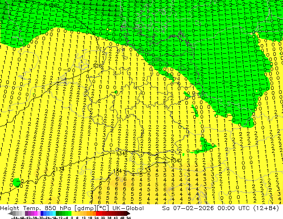Click the bright red legend swatch above 24

97,213
